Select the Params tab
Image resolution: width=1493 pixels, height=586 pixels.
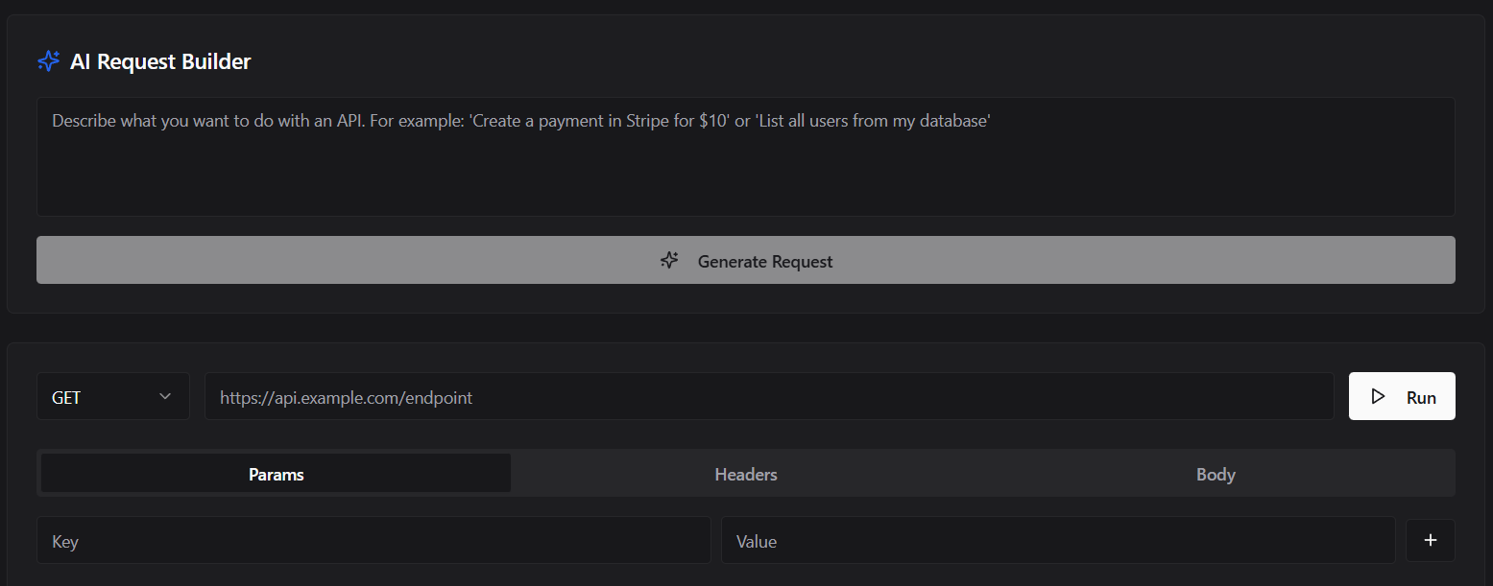[276, 473]
